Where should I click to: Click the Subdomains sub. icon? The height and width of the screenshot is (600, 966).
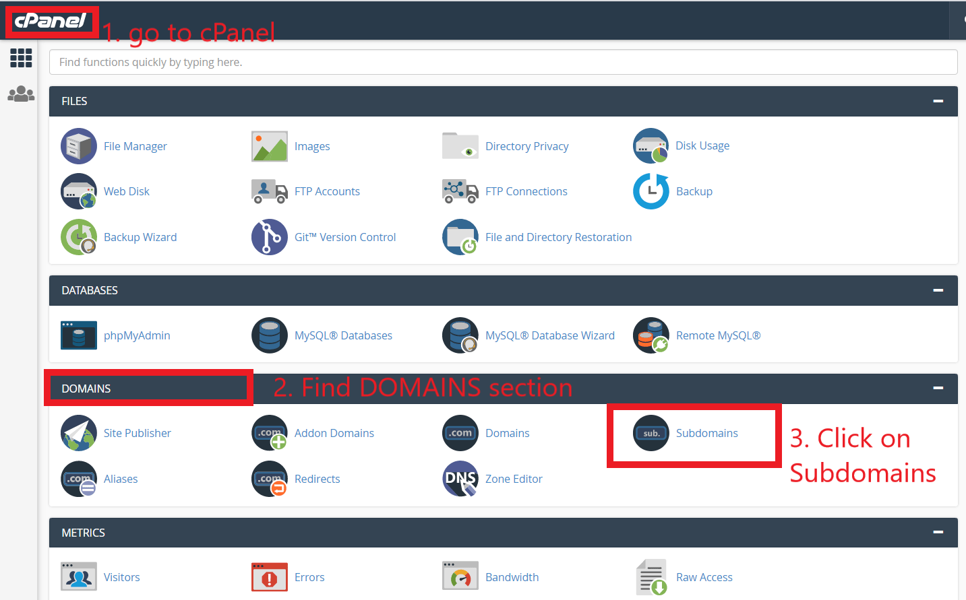651,433
